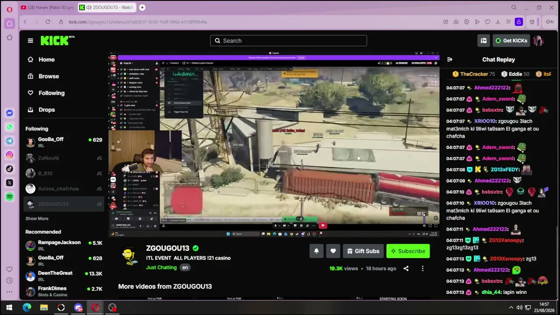This screenshot has width=560, height=315.
Task: Launch Microsoft Edge from the taskbar
Action: [x=27, y=308]
